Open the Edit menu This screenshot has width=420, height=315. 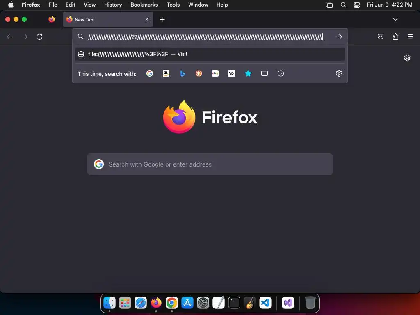click(x=71, y=5)
